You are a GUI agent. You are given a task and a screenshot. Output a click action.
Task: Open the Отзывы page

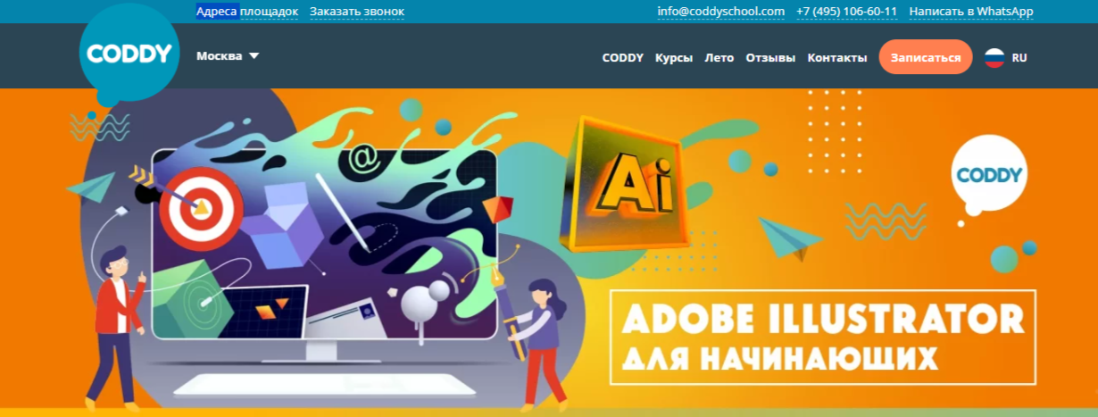(770, 58)
